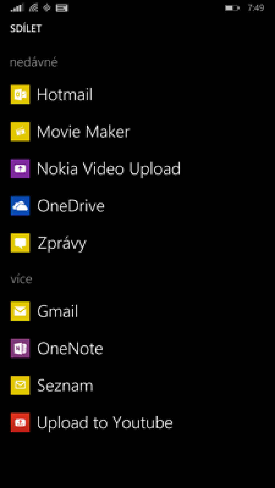This screenshot has height=488, width=275.
Task: Tap the Zprávy message bubble icon
Action: coord(20,243)
